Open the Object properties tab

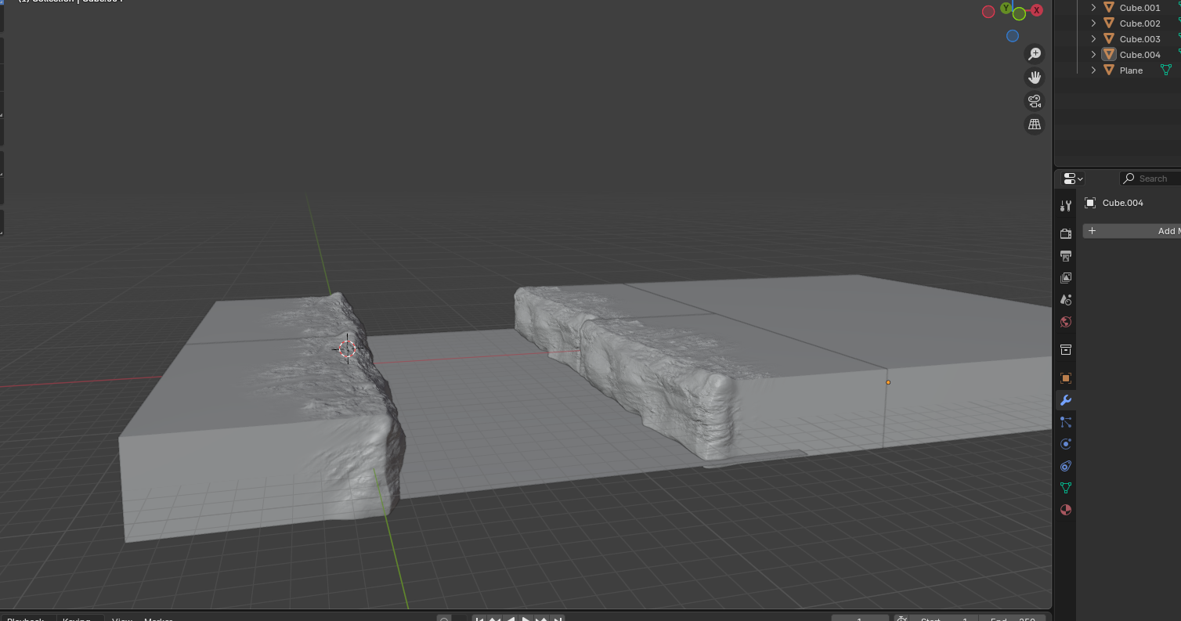pos(1065,378)
